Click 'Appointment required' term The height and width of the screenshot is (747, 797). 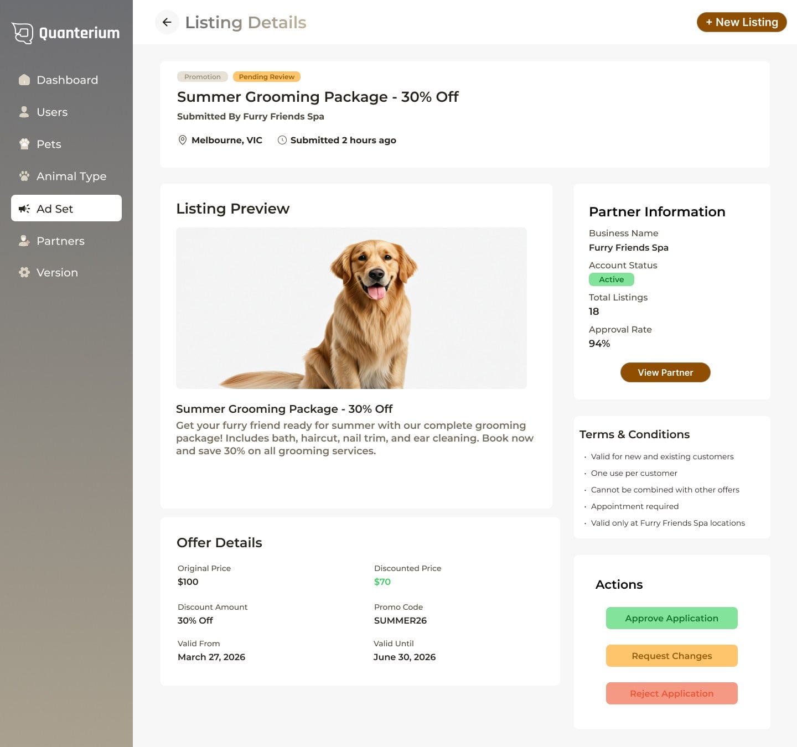pos(635,506)
